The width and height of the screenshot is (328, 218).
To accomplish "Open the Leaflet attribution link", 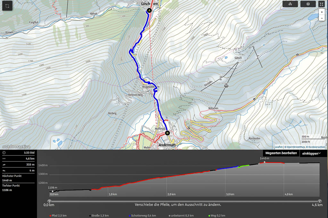I will [x=278, y=147].
